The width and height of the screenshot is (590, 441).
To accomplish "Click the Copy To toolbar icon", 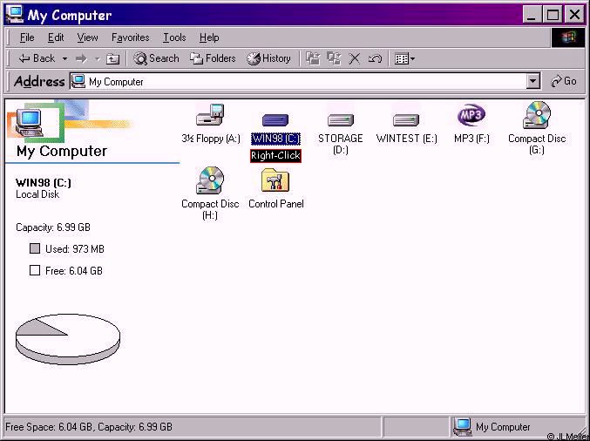I will click(334, 58).
